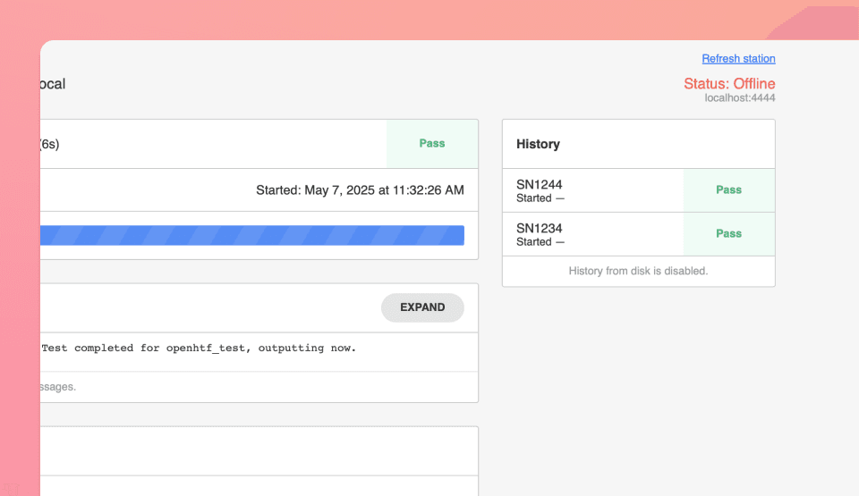Click the blue striped test progress bar

252,235
